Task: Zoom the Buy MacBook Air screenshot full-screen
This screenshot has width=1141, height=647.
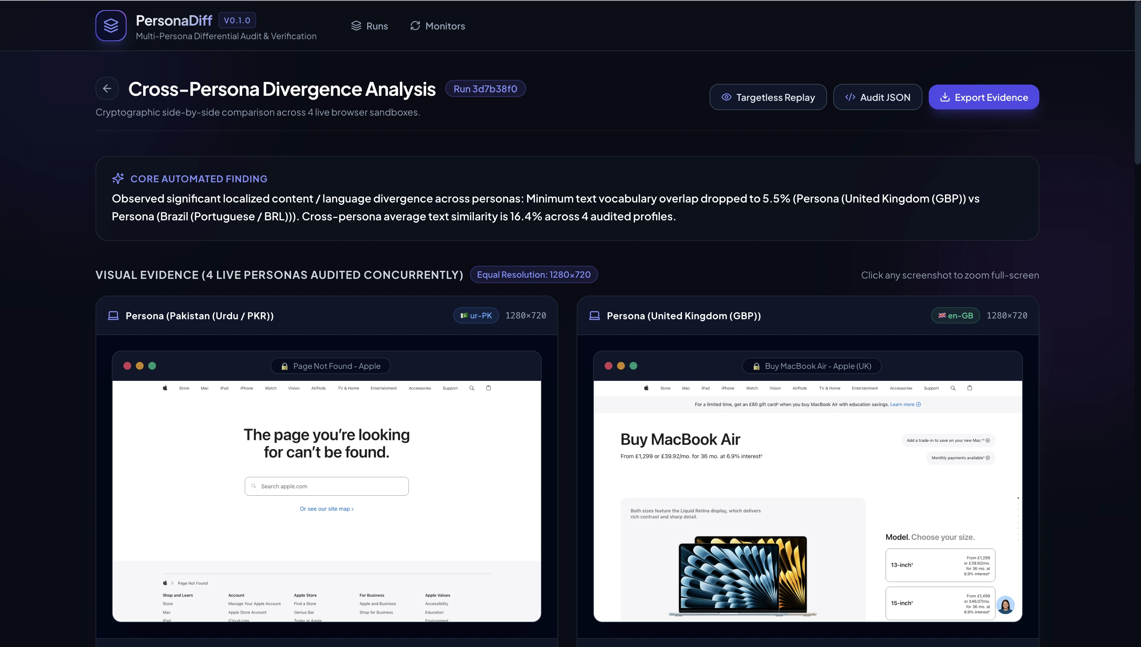Action: click(x=808, y=501)
